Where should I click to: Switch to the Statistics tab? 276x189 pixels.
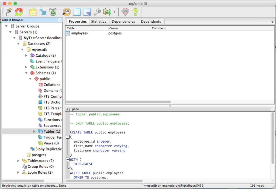point(99,22)
